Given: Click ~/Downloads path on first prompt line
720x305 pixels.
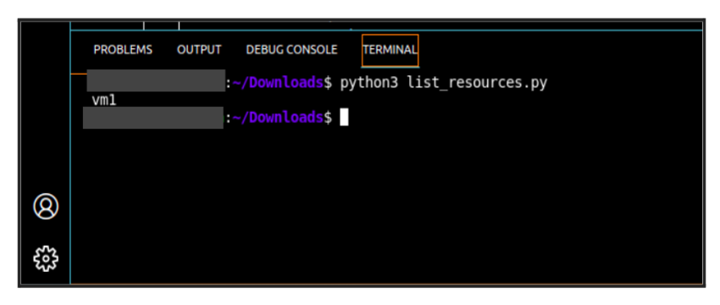Looking at the screenshot, I should coord(277,83).
